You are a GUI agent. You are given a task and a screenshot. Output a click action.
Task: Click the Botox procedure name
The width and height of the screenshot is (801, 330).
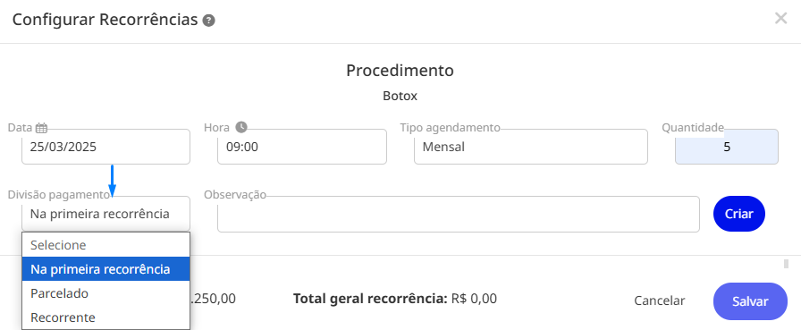[400, 96]
